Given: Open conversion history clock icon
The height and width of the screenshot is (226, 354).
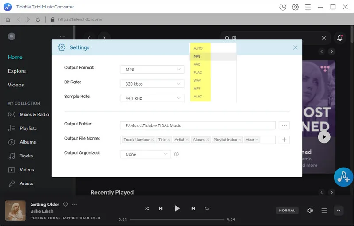Looking at the screenshot, I should tap(283, 7).
